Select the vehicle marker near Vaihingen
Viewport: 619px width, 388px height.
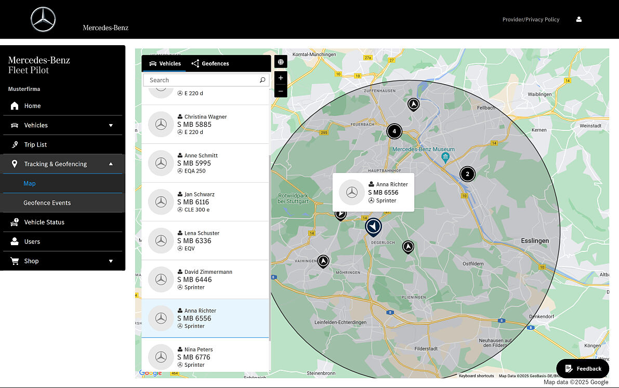coord(323,261)
